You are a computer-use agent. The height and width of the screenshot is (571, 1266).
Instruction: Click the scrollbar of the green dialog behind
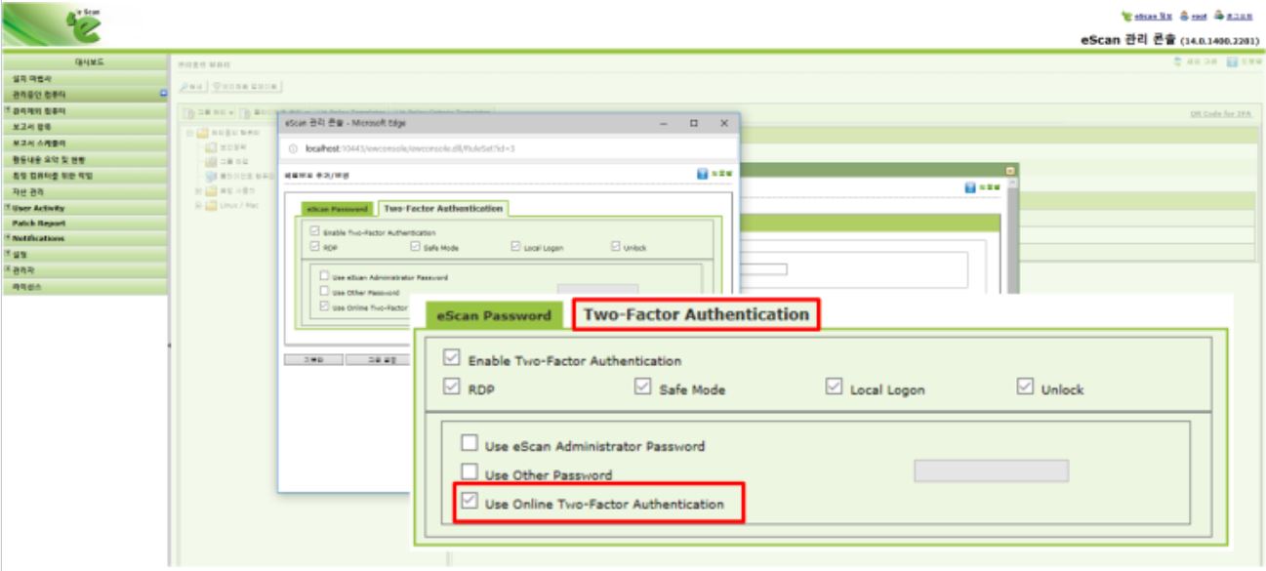(x=1013, y=234)
